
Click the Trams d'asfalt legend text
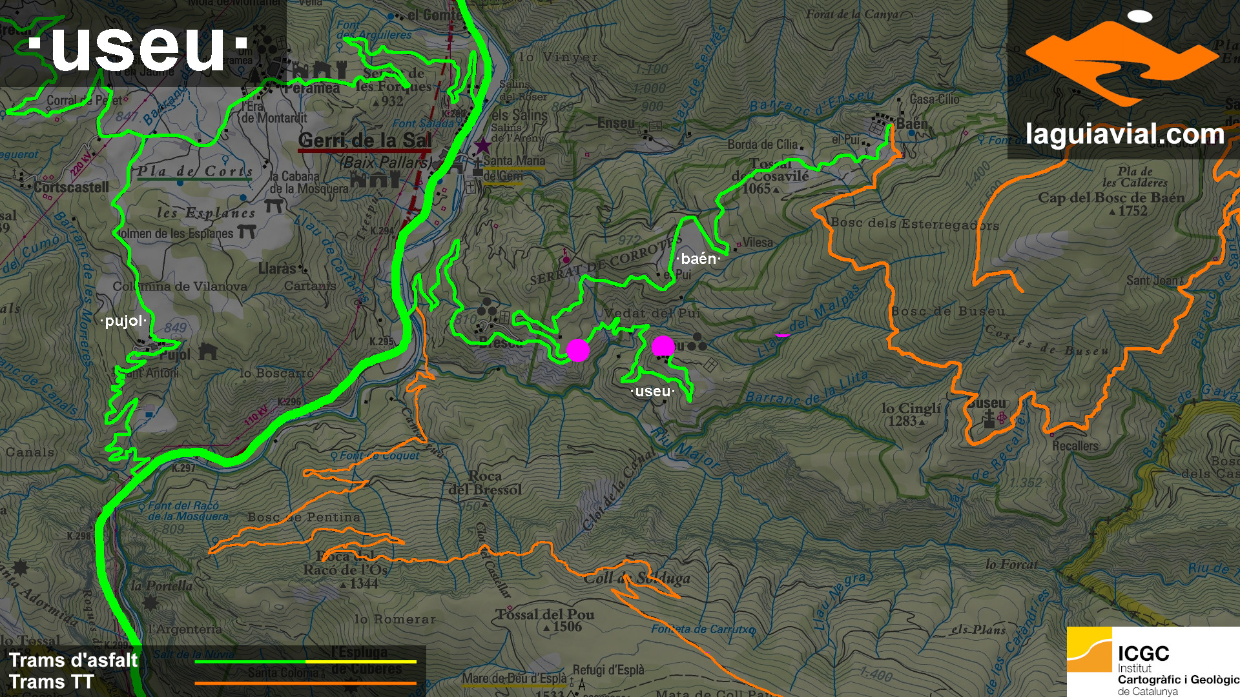74,660
